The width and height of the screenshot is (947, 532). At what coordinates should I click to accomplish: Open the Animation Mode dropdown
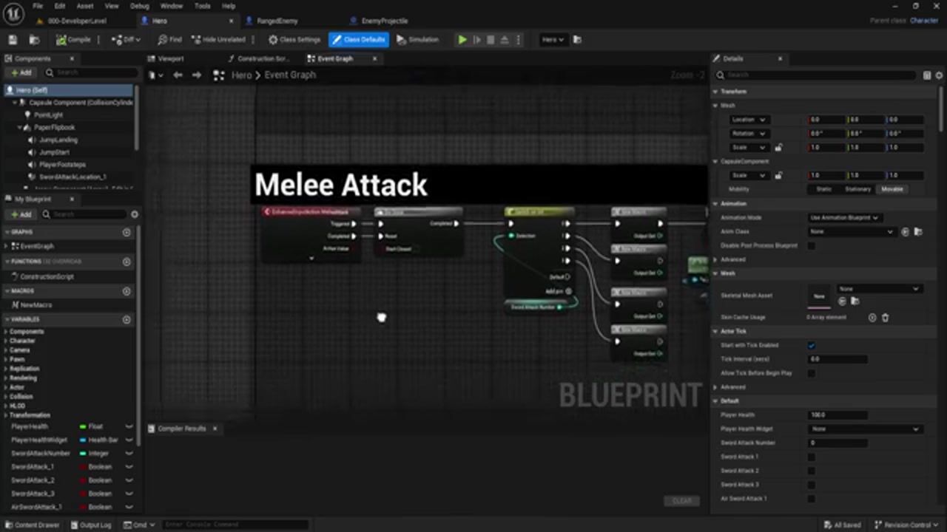tap(843, 217)
